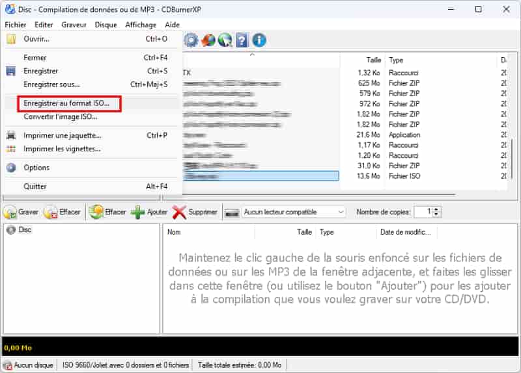This screenshot has height=373, width=521.
Task: Select the 21,6 Mo Application row
Action: [x=344, y=135]
